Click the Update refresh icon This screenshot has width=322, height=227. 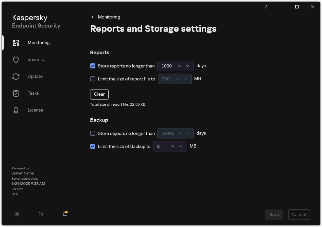(16, 76)
